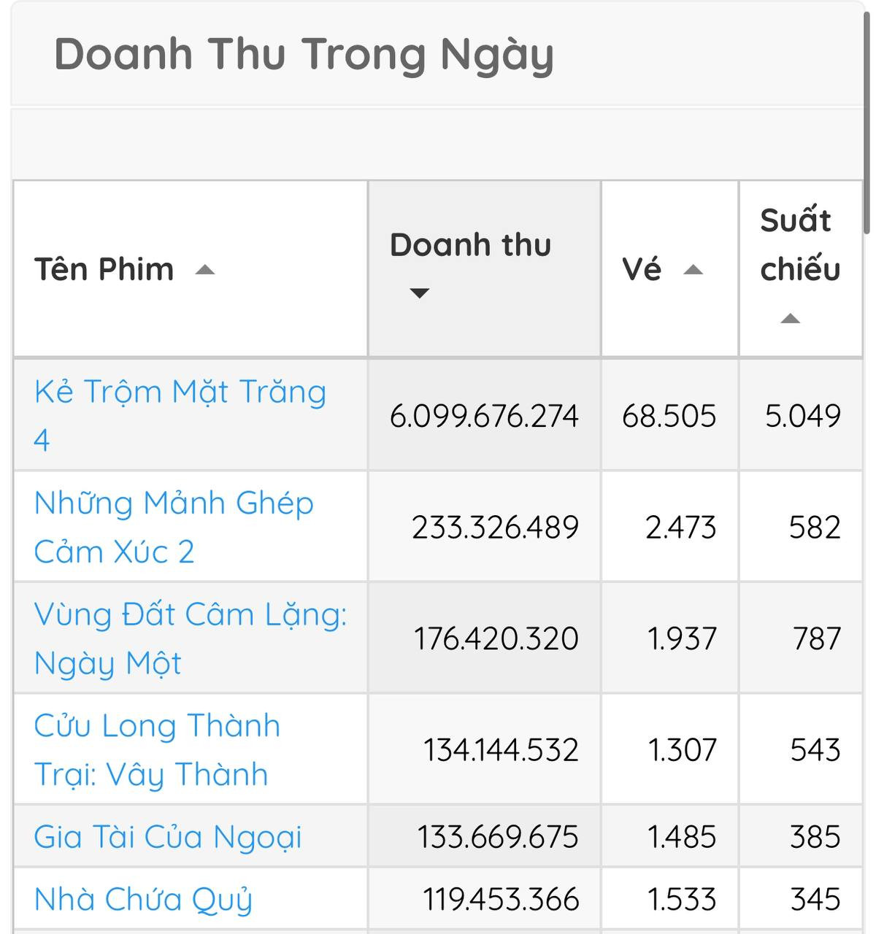
Task: Toggle sorting order for the Suất chiếu column
Action: (x=792, y=317)
